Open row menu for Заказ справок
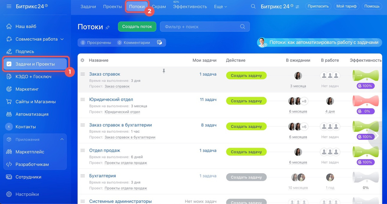 (x=83, y=74)
